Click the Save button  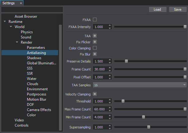178,9
